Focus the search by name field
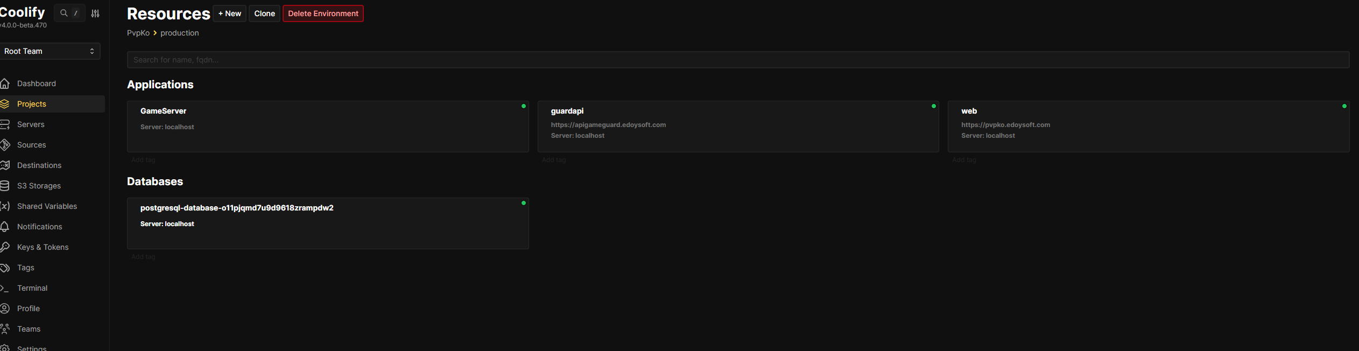The image size is (1359, 351). 738,60
